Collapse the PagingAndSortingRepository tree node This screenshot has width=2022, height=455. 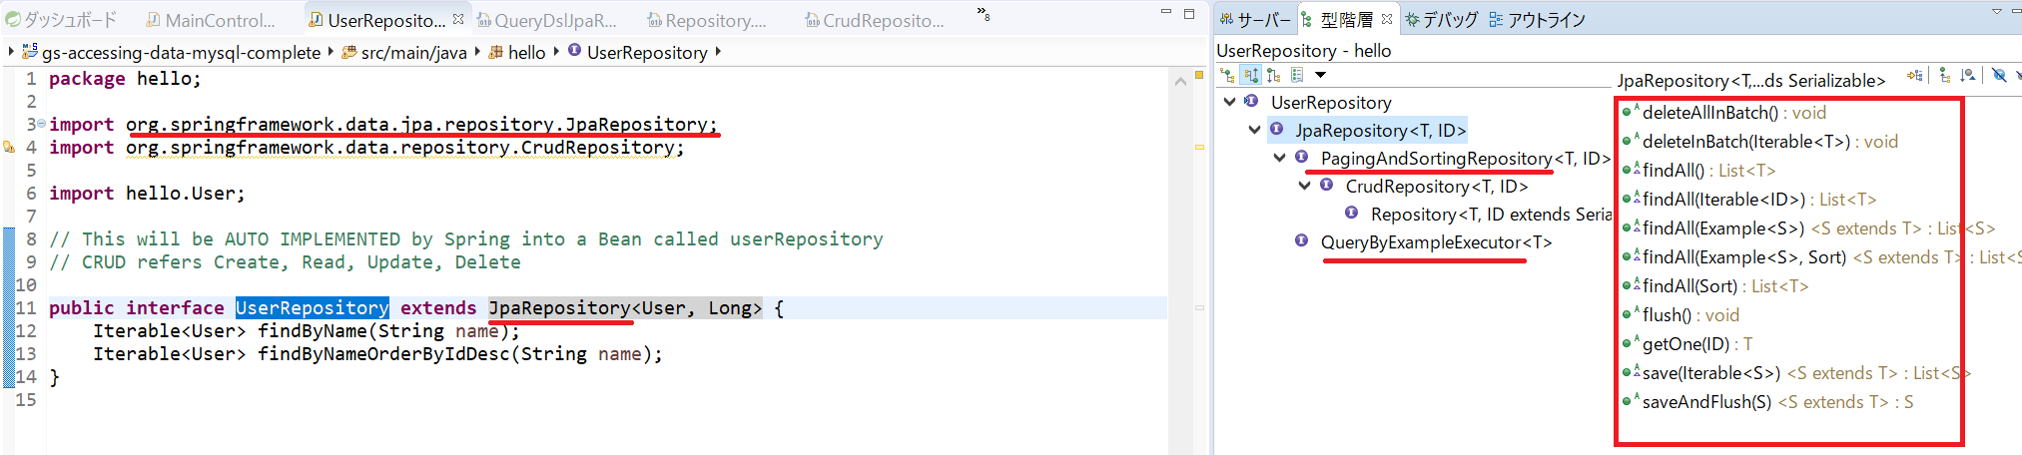(1279, 158)
